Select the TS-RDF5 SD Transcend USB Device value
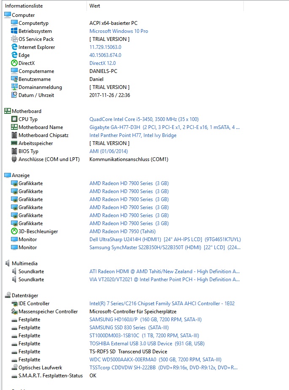The width and height of the screenshot is (289, 390). [x=128, y=352]
